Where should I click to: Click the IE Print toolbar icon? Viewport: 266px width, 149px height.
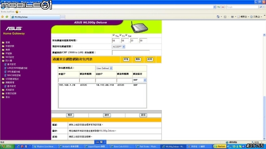232,17
